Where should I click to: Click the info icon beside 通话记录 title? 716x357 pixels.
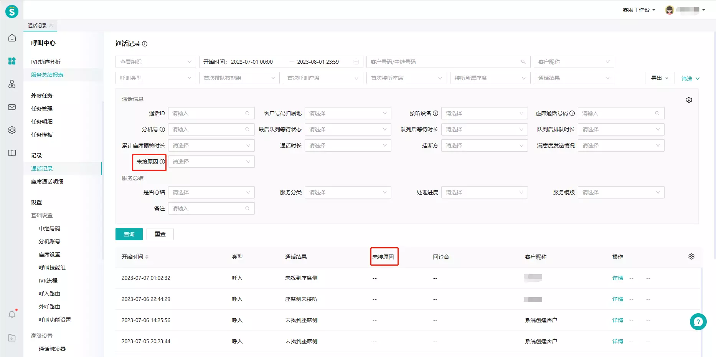pyautogui.click(x=145, y=44)
